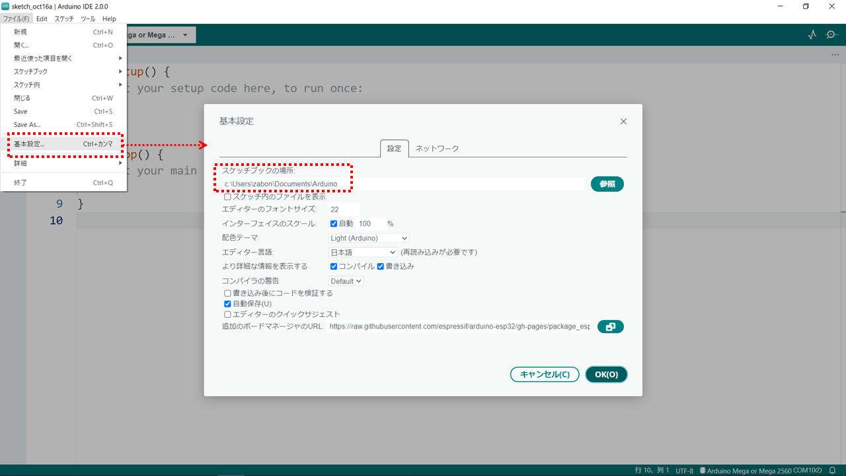Click the notifications bell in status bar
Viewport: 846px width, 476px height.
pos(833,470)
